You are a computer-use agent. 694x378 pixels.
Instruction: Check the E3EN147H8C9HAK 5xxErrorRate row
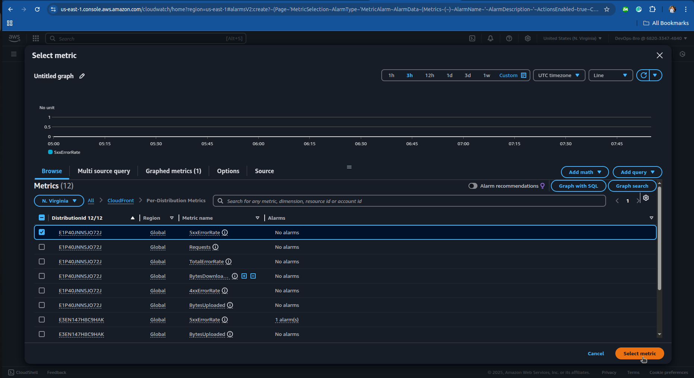pyautogui.click(x=42, y=320)
